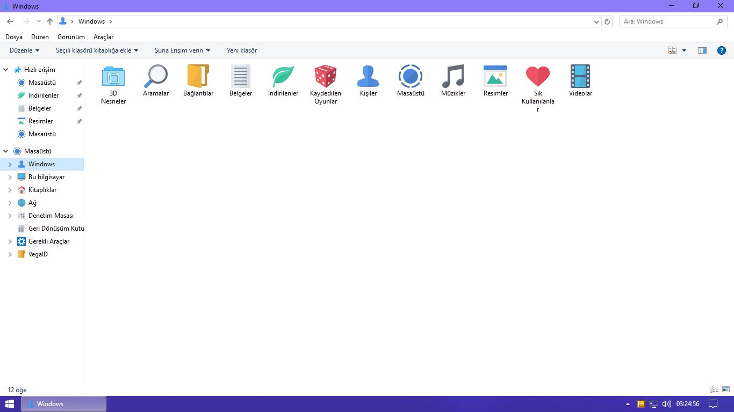The image size is (734, 412).
Task: Open the Düzenle dropdown menu
Action: 25,50
